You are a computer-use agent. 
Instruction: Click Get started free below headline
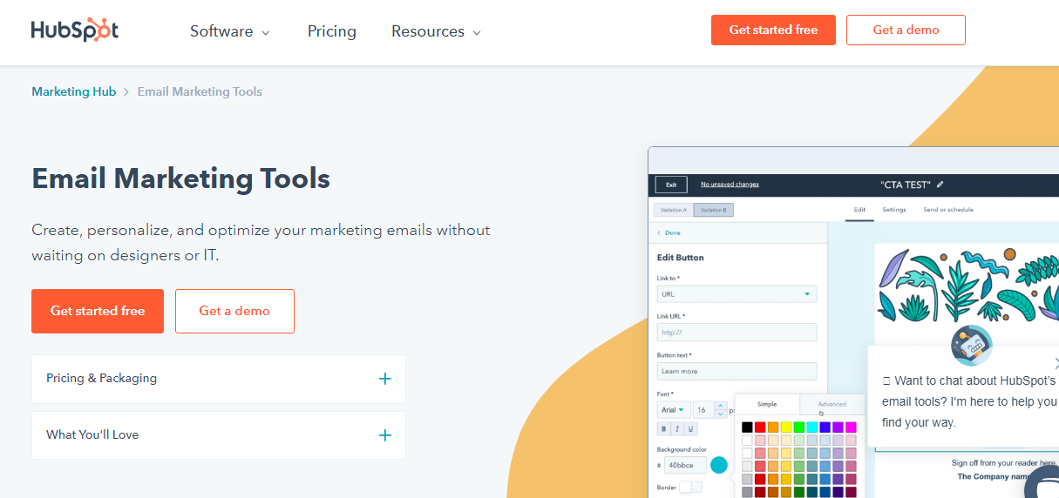(98, 311)
